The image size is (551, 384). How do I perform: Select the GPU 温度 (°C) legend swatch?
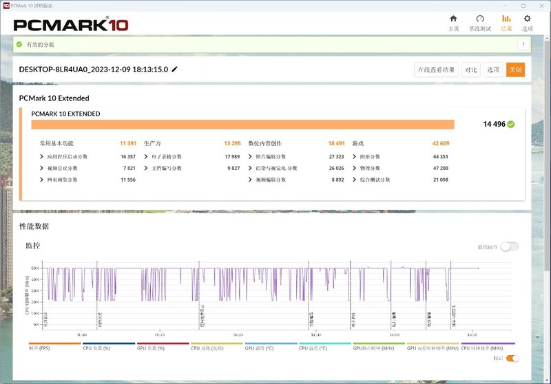click(271, 343)
